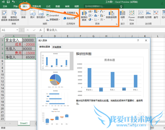Switch to the Review (审阅) tab

click(x=67, y=6)
